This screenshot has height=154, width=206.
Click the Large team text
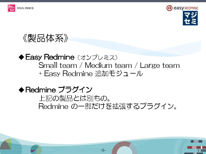pyautogui.click(x=160, y=65)
